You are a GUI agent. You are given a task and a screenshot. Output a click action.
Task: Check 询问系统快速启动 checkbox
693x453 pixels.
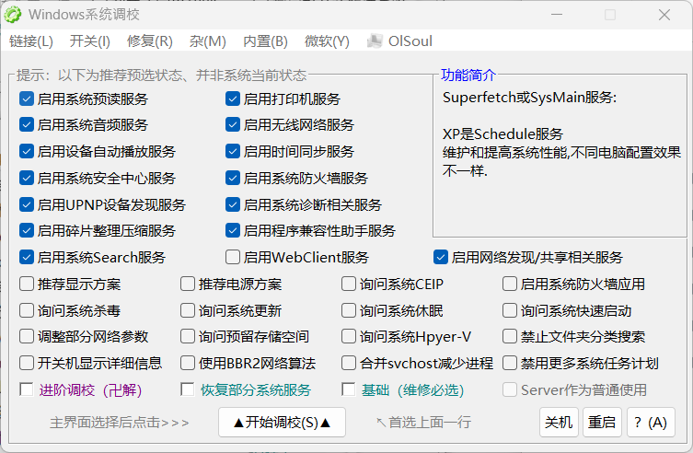(x=510, y=310)
